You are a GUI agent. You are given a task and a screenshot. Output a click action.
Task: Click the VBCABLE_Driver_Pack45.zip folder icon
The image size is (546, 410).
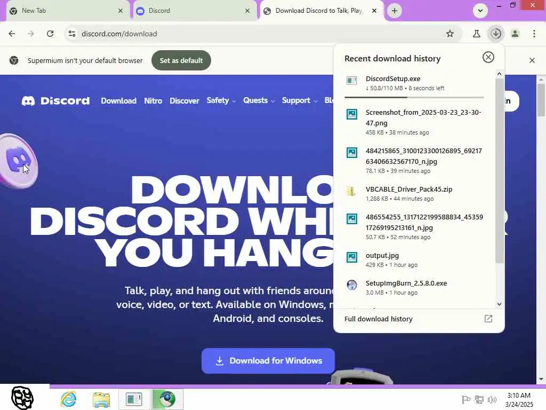point(351,191)
